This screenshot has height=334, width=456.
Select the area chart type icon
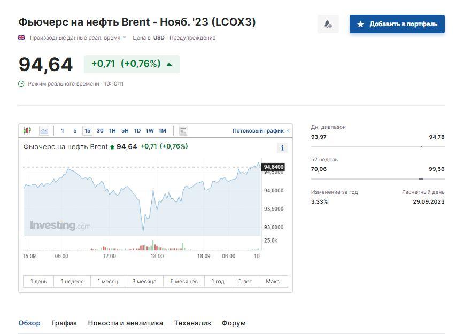point(44,130)
